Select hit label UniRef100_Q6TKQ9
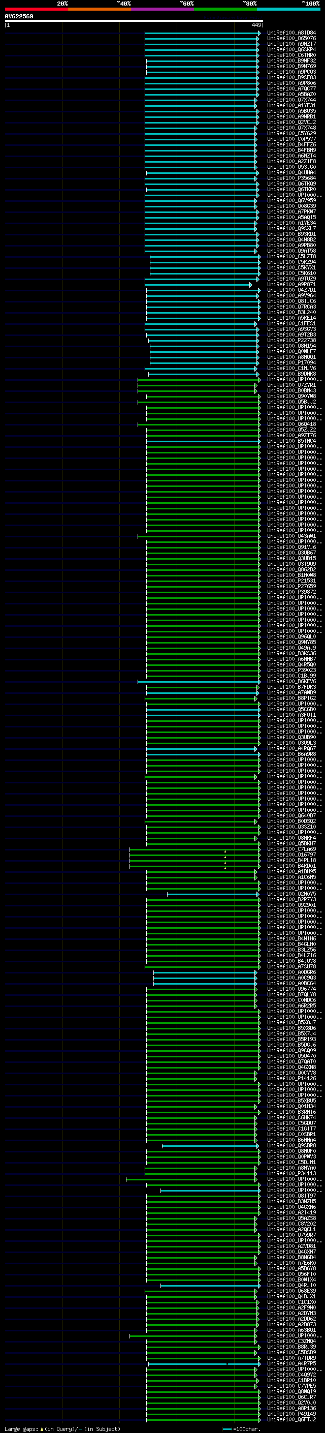 [291, 184]
